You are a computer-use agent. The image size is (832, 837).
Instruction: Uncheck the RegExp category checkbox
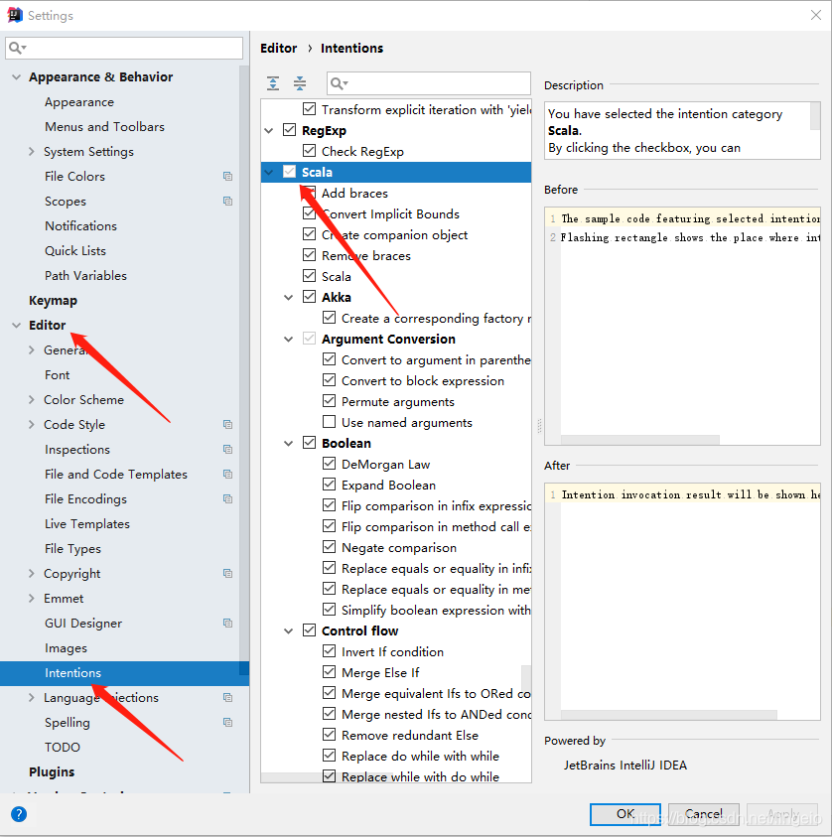289,130
